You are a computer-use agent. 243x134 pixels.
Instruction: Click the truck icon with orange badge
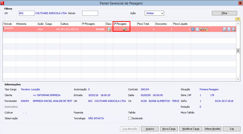tap(202, 29)
